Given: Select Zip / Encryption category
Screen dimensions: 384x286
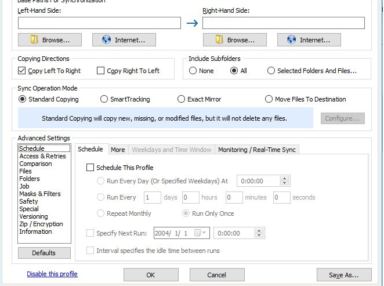Looking at the screenshot, I should pos(41,224).
